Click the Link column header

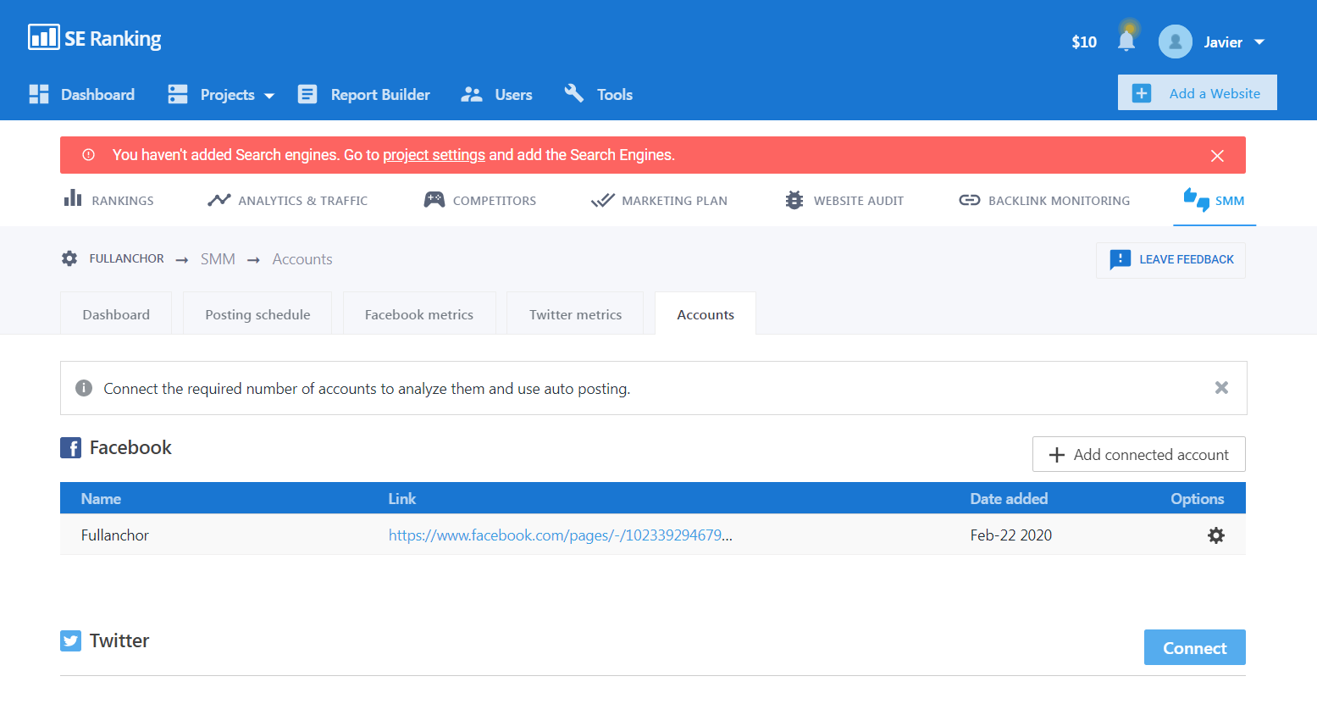402,499
